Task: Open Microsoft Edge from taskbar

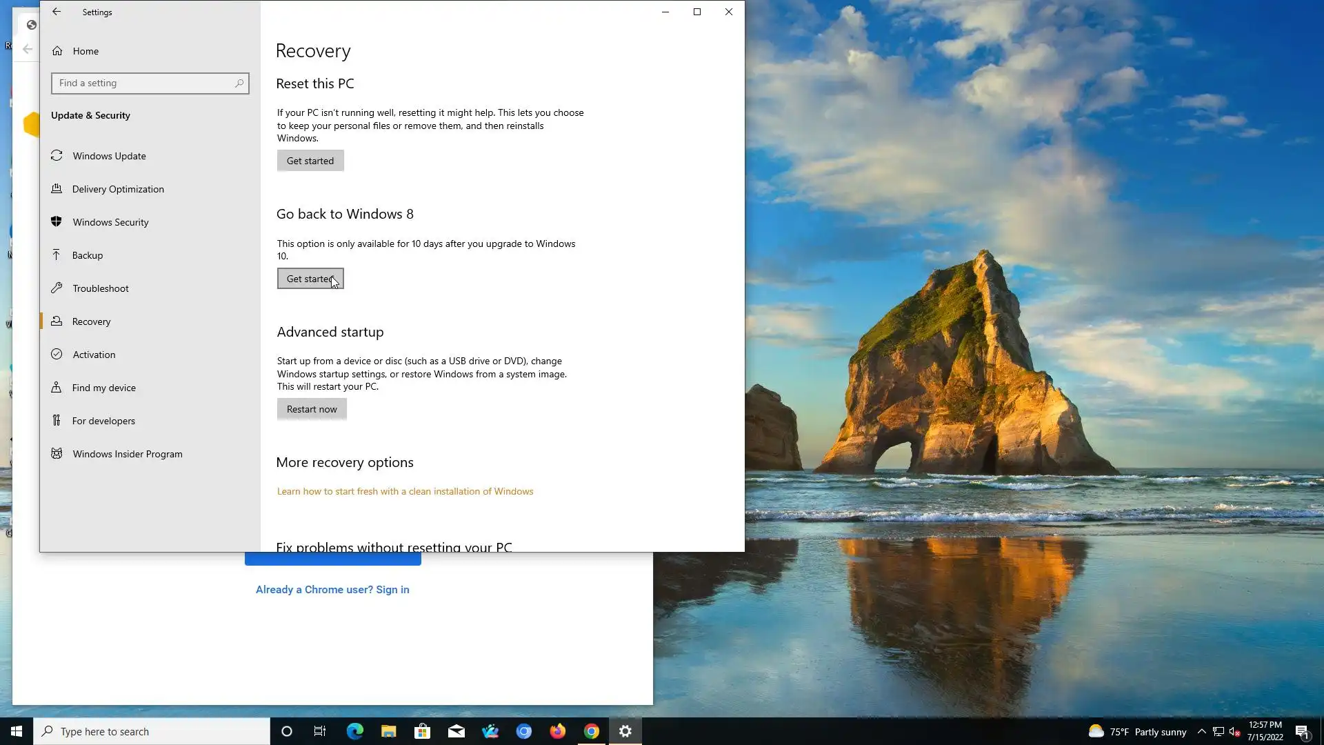Action: [x=354, y=731]
